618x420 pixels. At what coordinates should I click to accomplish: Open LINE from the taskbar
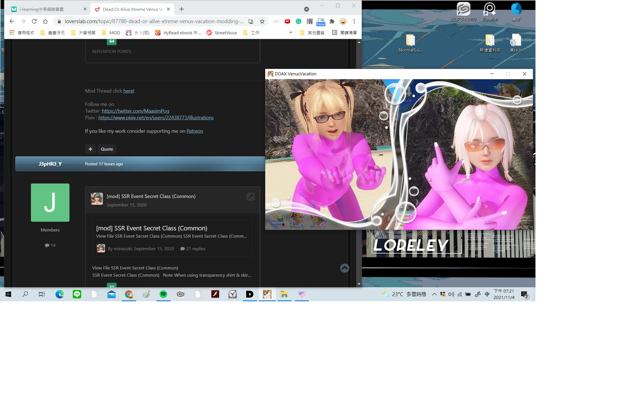pyautogui.click(x=77, y=294)
